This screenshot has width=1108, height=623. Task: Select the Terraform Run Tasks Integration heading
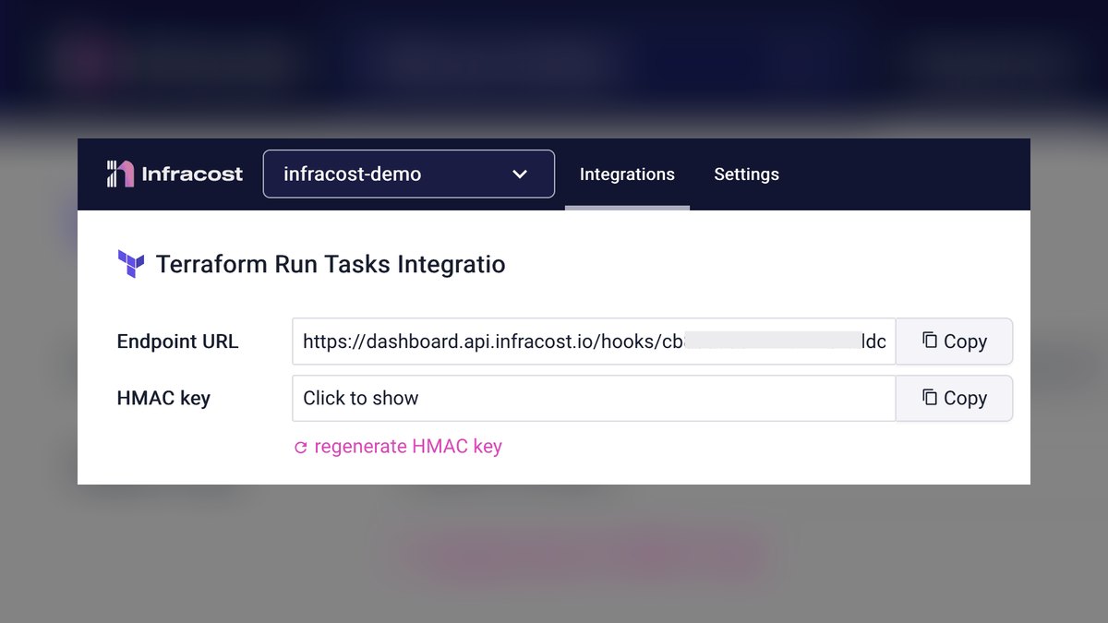331,264
